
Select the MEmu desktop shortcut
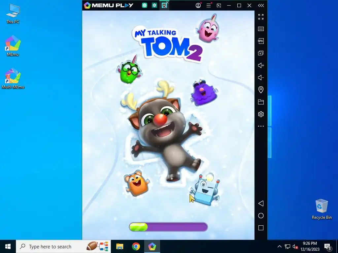(x=13, y=46)
